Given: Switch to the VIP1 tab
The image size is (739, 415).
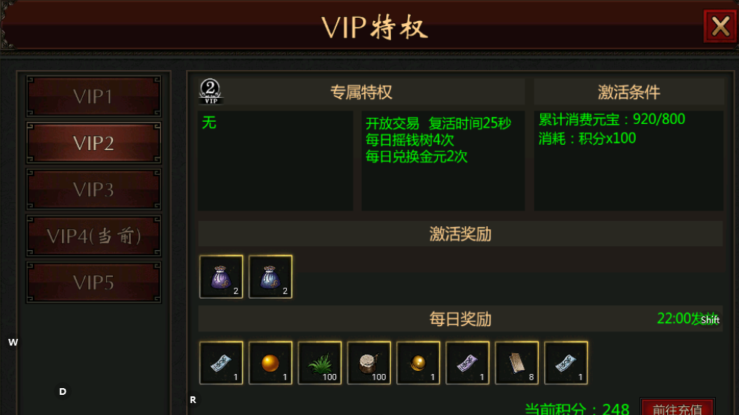Looking at the screenshot, I should pyautogui.click(x=93, y=96).
